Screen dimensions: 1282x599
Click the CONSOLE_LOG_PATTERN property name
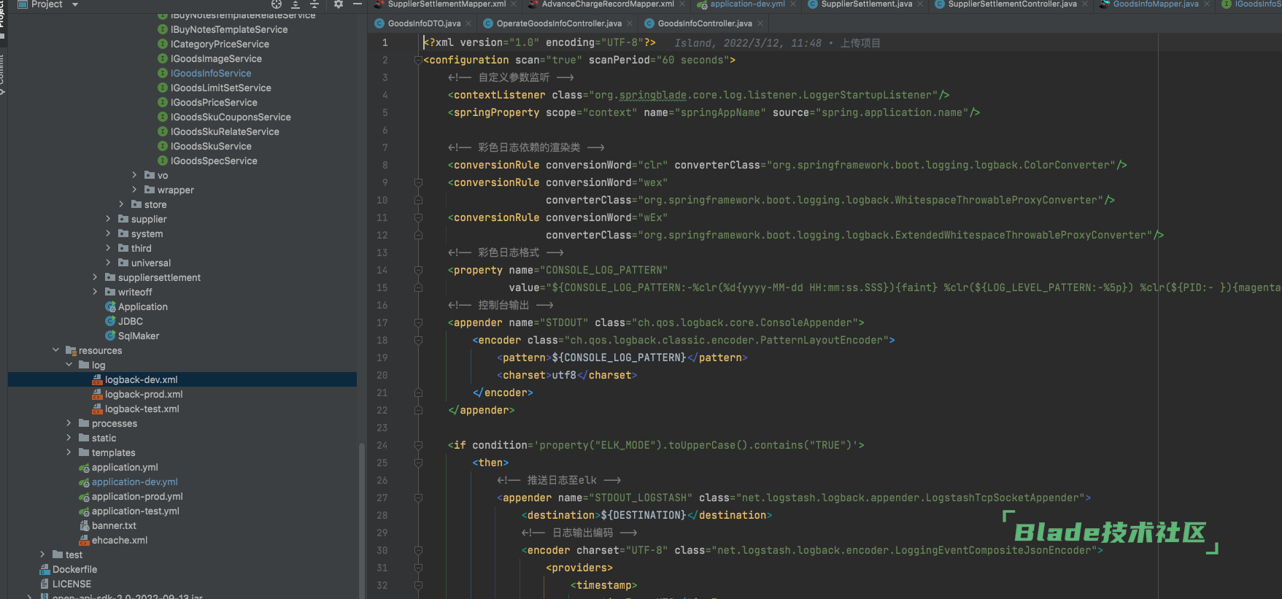[603, 270]
